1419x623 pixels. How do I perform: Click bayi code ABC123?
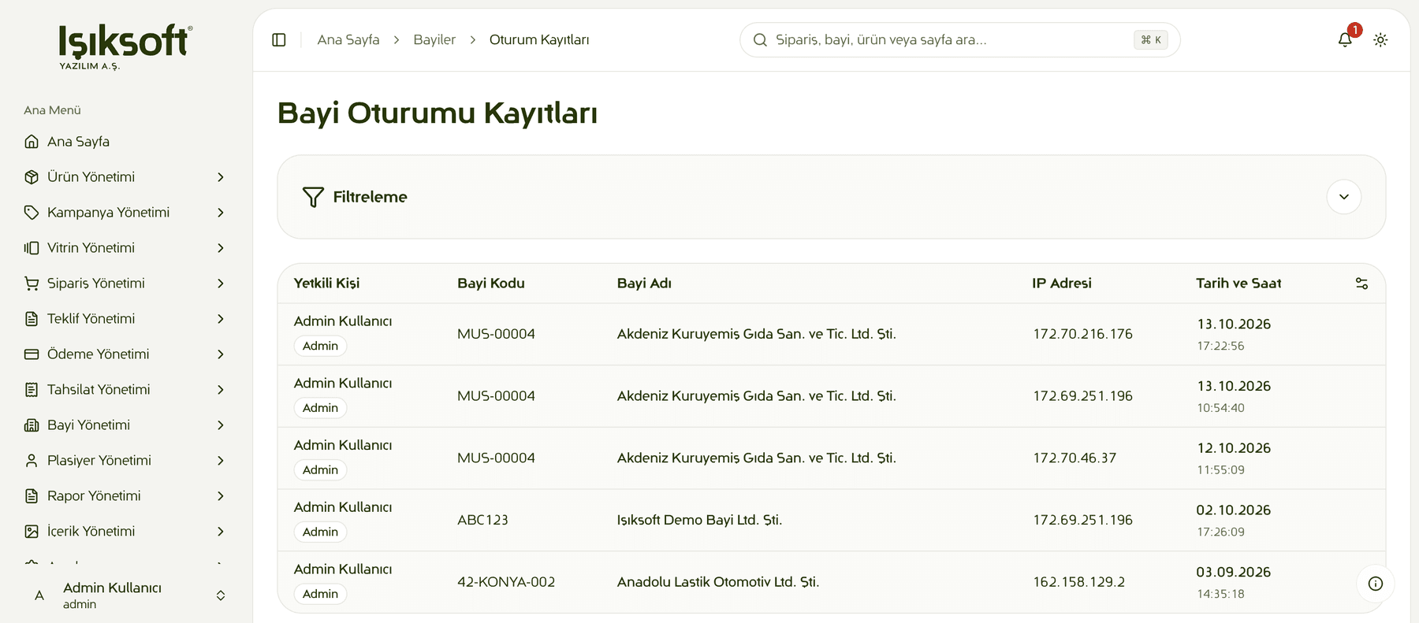(482, 521)
